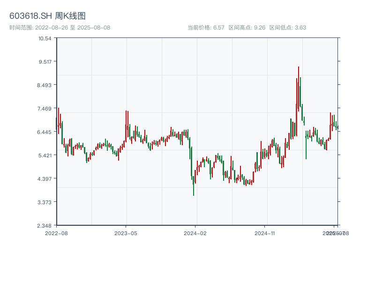Click the 8.493 y-axis label

coord(45,85)
